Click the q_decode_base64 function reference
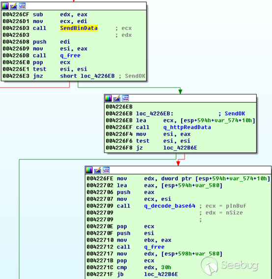Image resolution: width=272 pixels, height=279 pixels. click(x=169, y=206)
